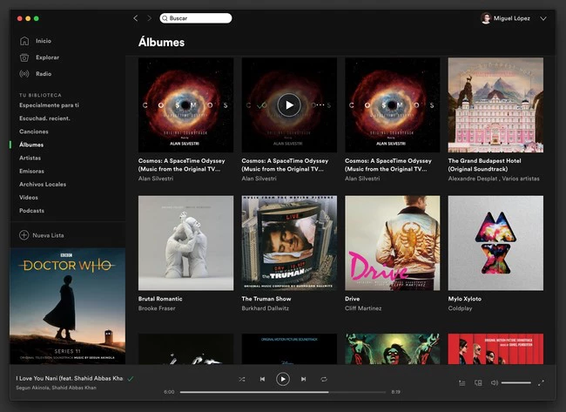566x412 pixels.
Task: Open Radio from the sidebar
Action: [x=44, y=74]
